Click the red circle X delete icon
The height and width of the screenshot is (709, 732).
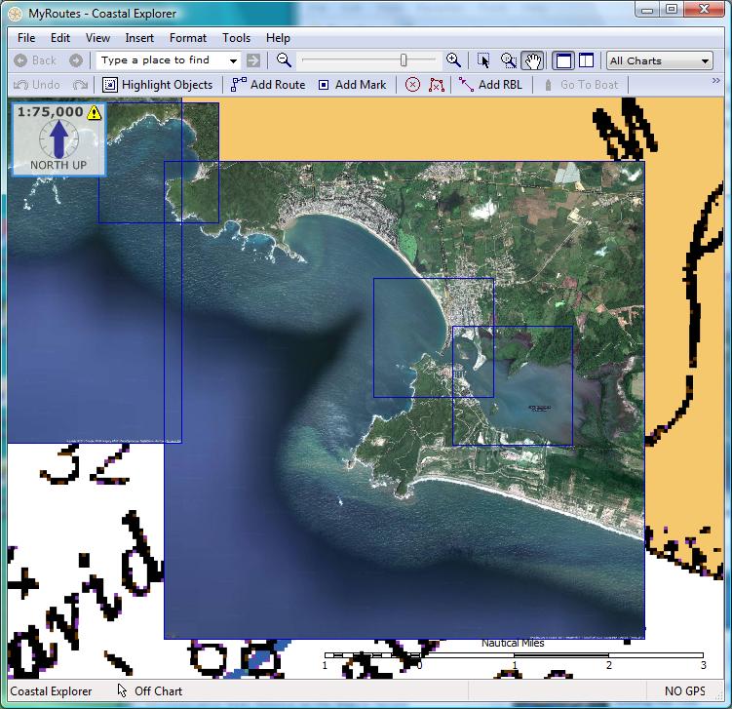(x=412, y=85)
